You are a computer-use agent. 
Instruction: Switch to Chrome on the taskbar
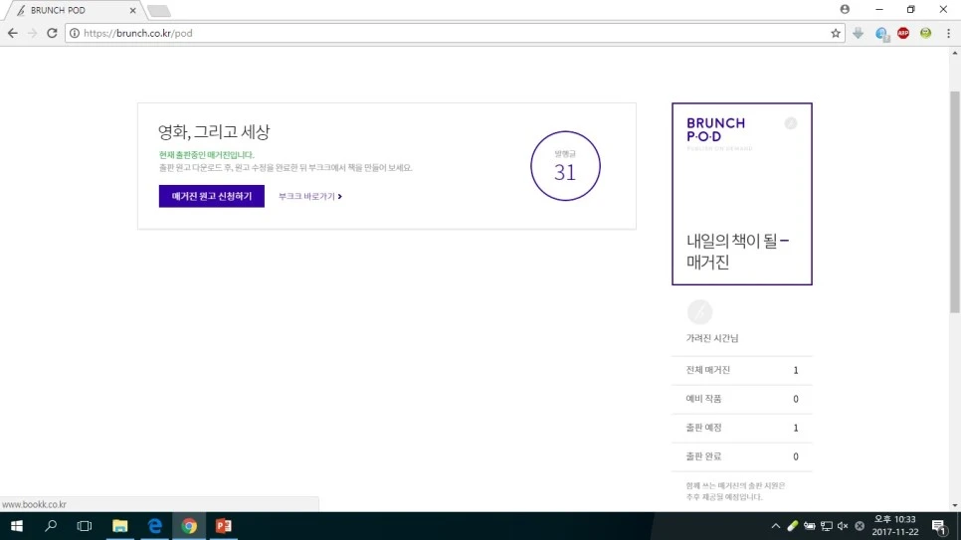[x=189, y=526]
